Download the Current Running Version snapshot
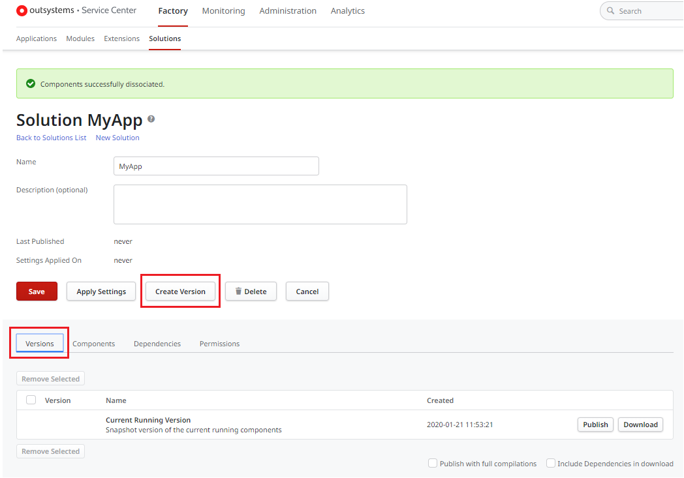This screenshot has width=684, height=478. (640, 424)
